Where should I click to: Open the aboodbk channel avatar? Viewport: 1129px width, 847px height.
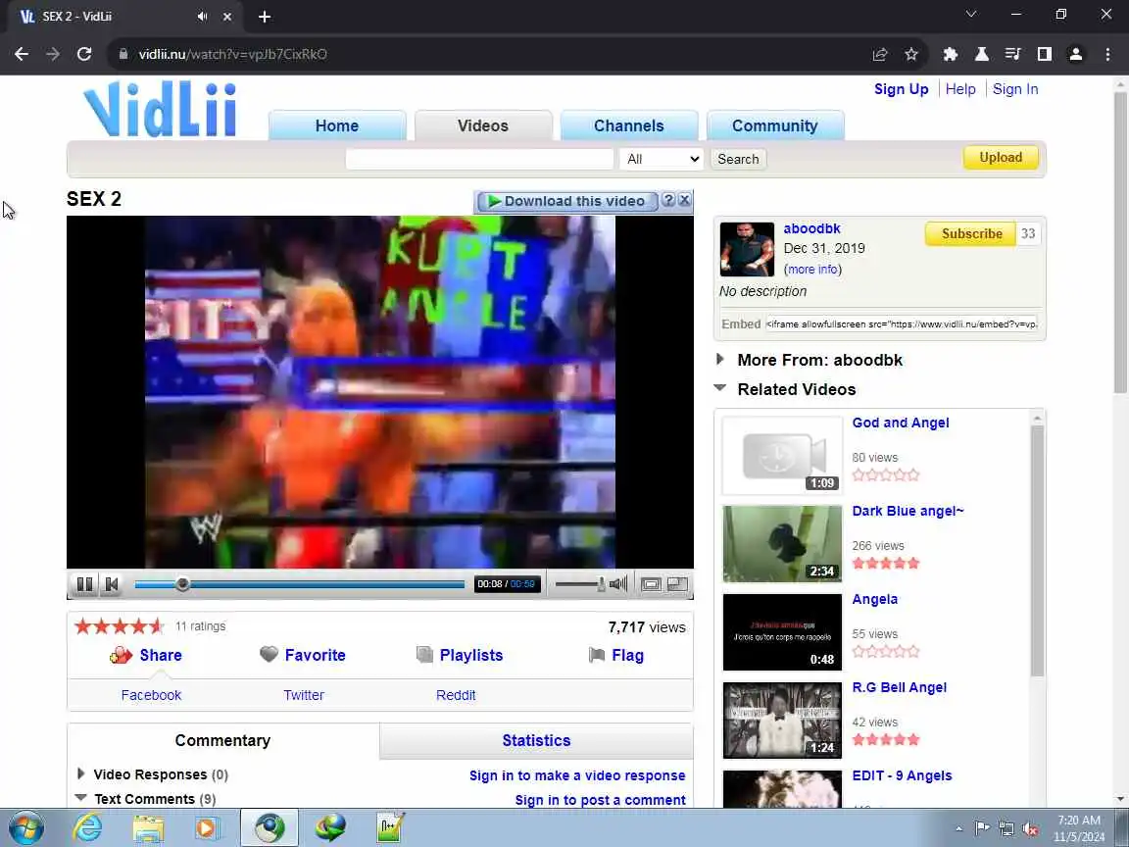click(747, 249)
